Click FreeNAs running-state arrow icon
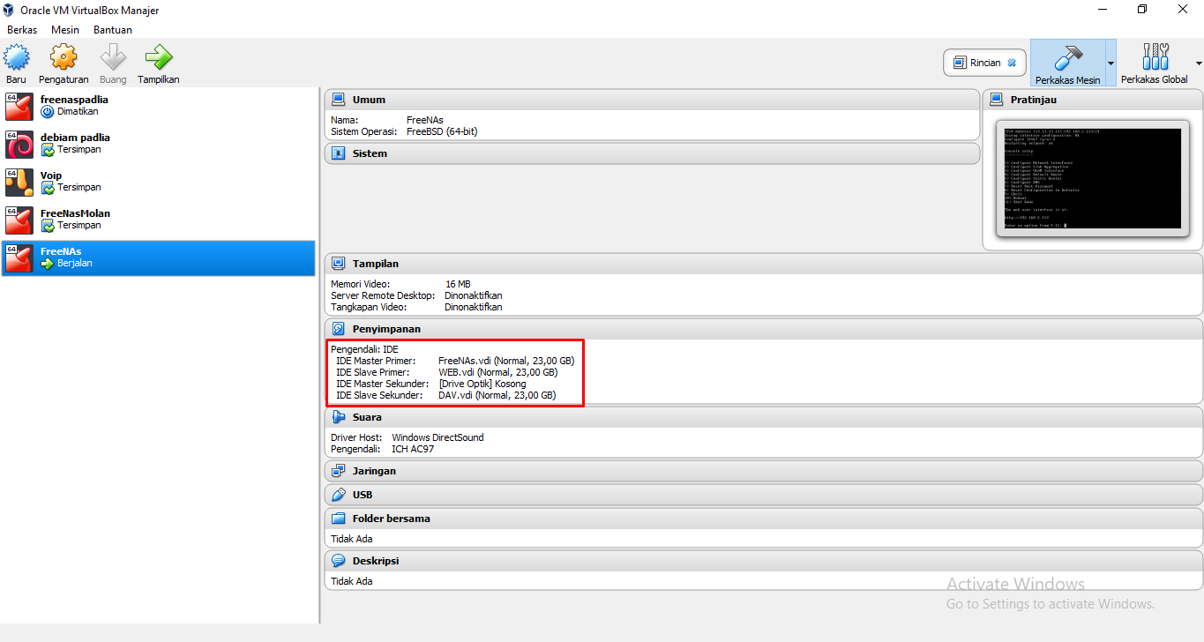1204x642 pixels. tap(48, 264)
